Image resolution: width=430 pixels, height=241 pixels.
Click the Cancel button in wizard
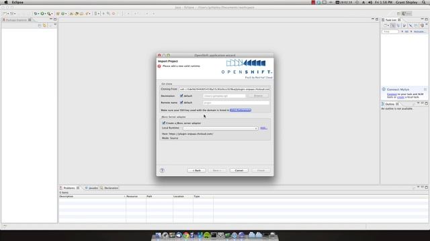click(x=239, y=170)
